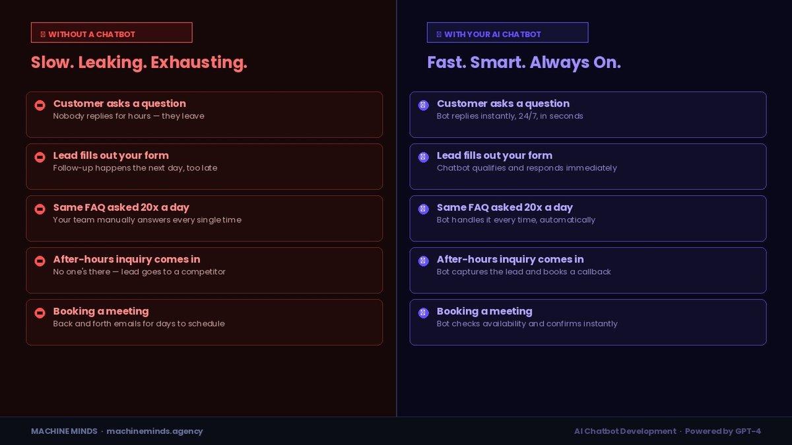
Task: Click red icon next to 'Same FAQ asked 20x a day'
Action: (x=40, y=209)
